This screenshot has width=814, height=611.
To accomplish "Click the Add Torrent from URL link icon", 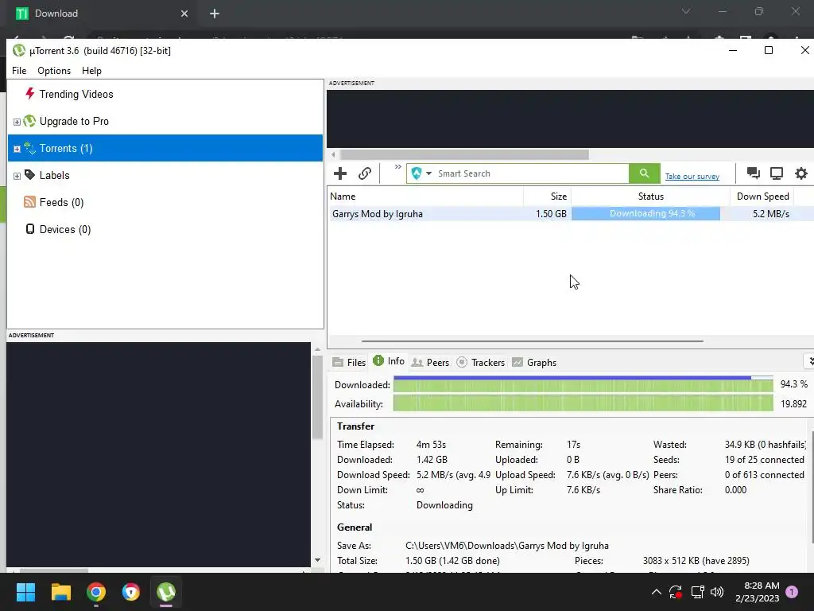I will (x=364, y=173).
